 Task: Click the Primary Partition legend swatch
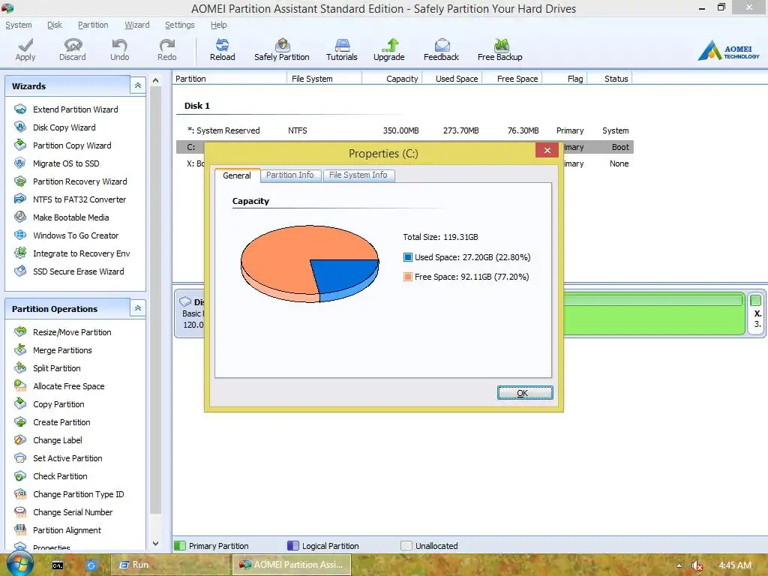(180, 546)
